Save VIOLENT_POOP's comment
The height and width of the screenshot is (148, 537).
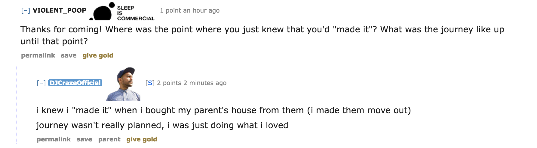69,55
